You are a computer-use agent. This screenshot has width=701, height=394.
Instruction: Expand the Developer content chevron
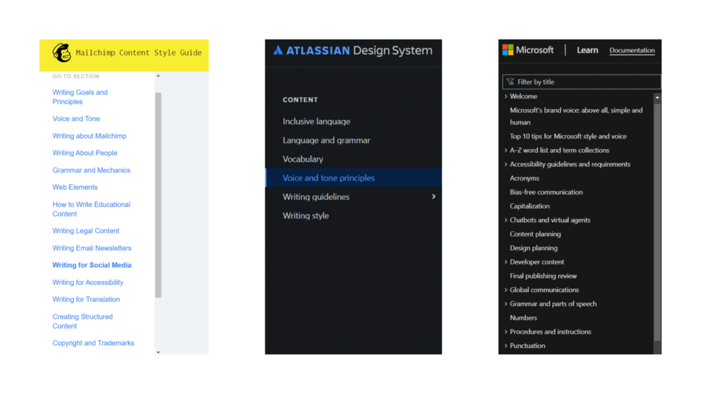coord(506,262)
